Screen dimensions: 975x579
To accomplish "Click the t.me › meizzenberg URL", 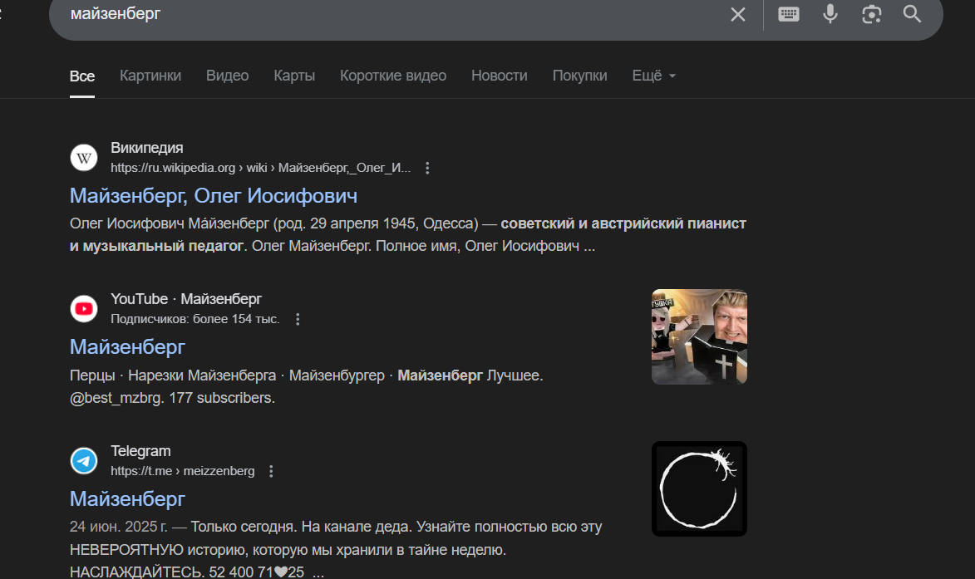I will pyautogui.click(x=183, y=471).
